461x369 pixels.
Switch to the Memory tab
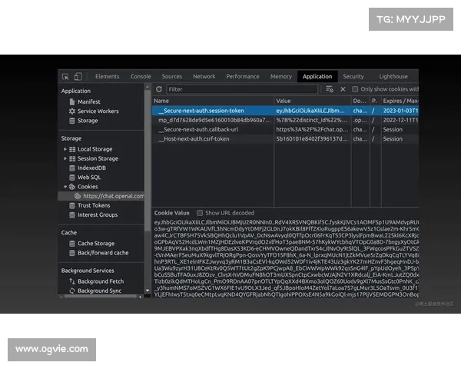pos(281,77)
